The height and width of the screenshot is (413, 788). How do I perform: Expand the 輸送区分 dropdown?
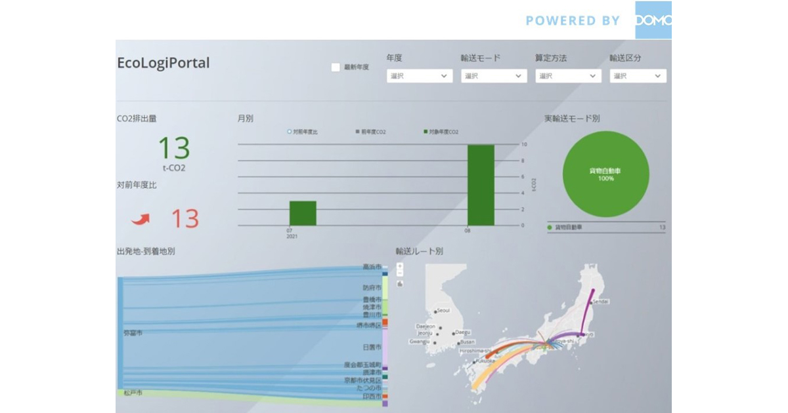pos(638,76)
